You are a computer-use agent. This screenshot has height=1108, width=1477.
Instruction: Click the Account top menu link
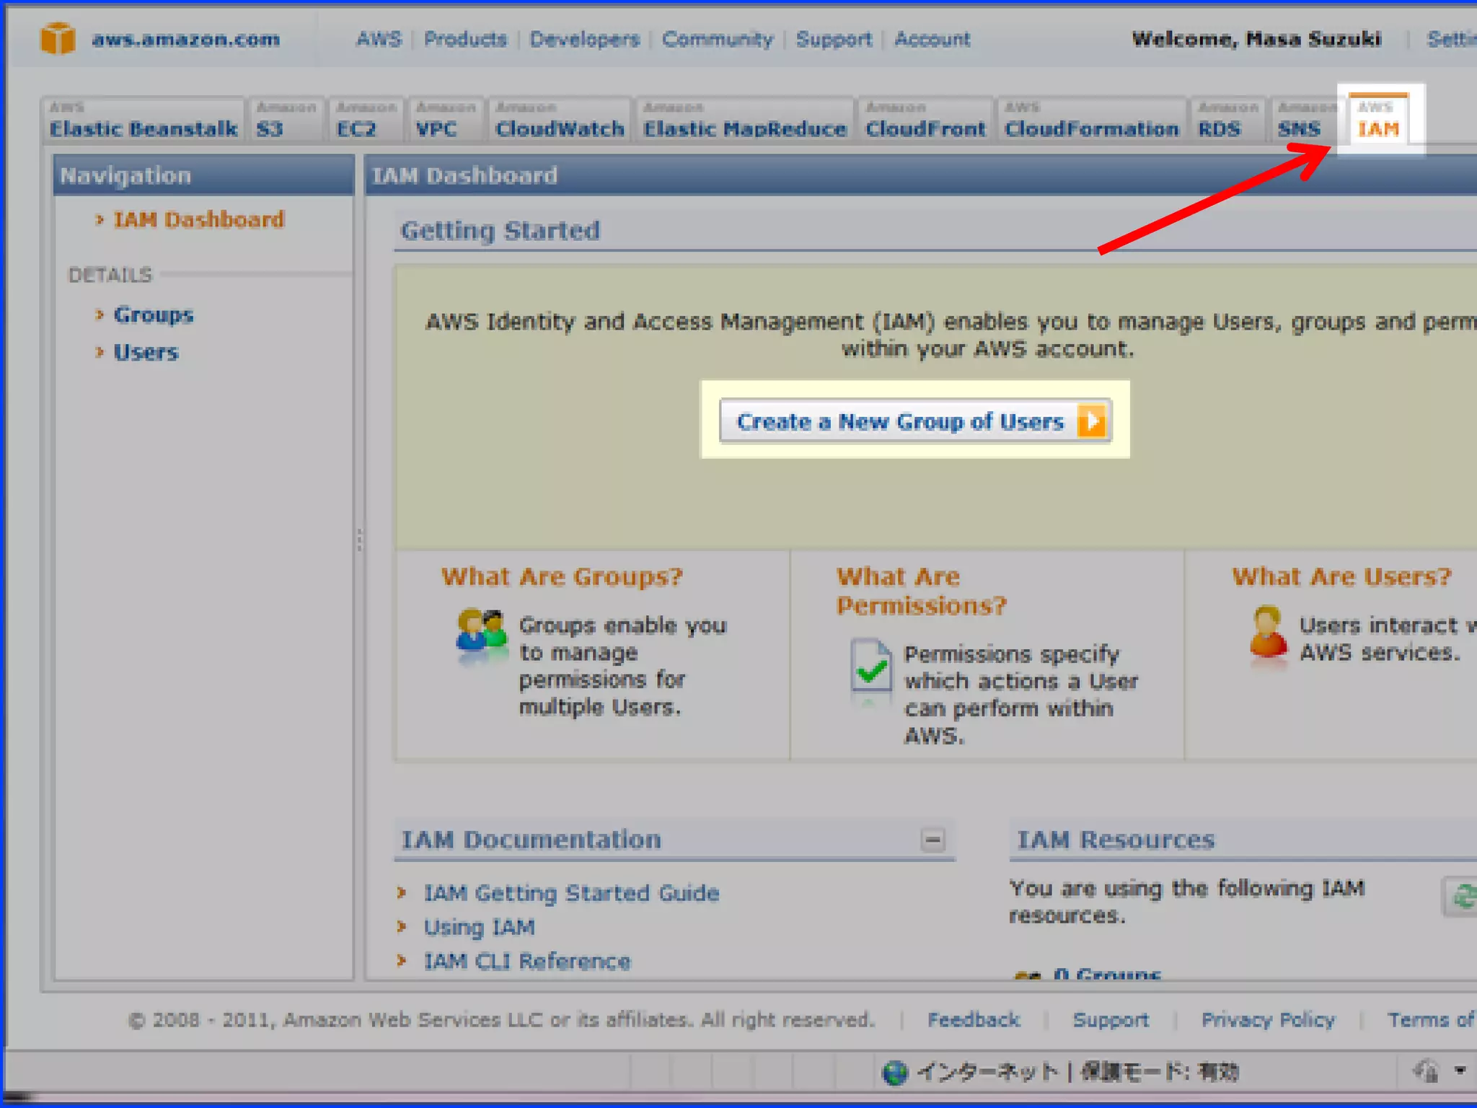point(932,39)
